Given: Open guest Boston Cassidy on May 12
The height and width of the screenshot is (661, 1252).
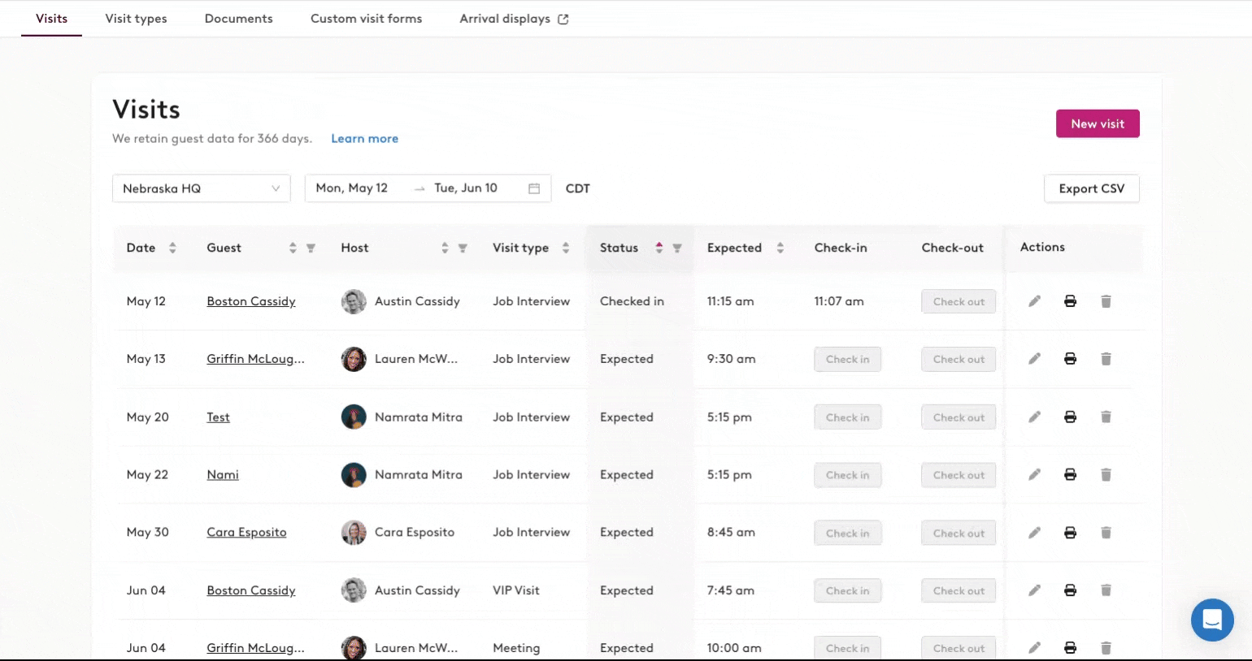Looking at the screenshot, I should tap(251, 301).
